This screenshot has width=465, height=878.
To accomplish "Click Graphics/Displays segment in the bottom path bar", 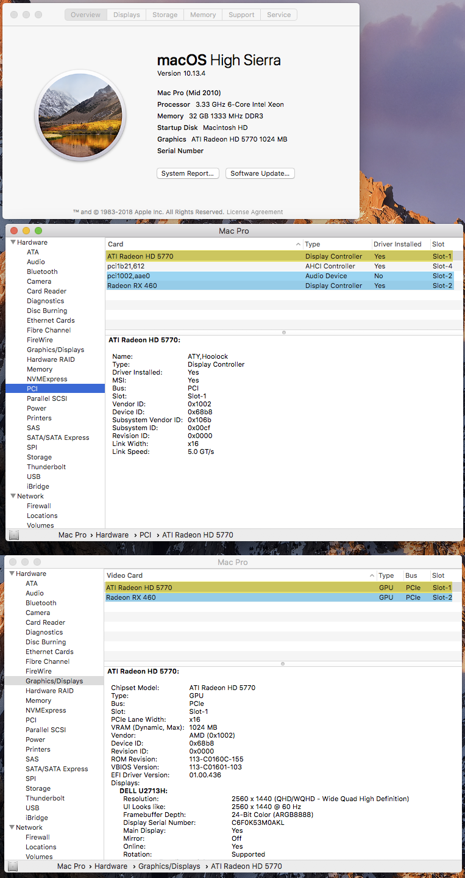I will [169, 866].
